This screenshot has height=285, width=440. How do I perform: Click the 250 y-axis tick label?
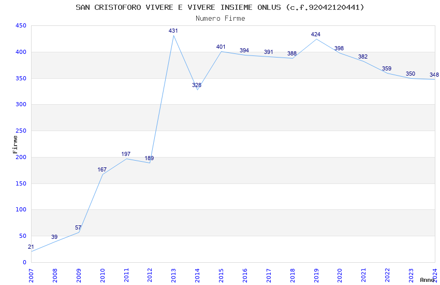pos(21,131)
